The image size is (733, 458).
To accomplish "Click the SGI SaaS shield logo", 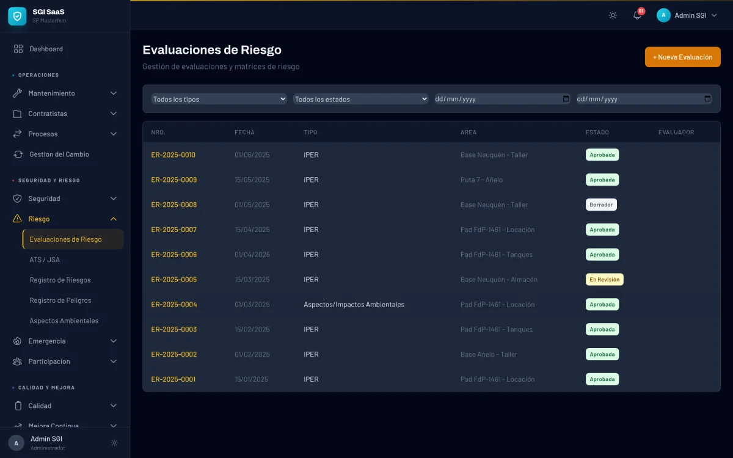I will point(17,16).
